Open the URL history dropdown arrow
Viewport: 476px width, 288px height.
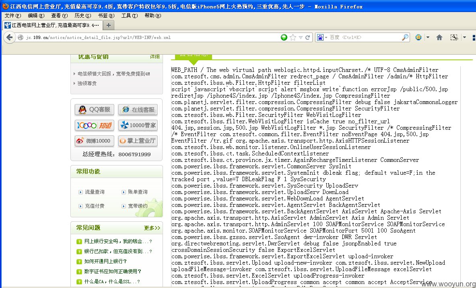[x=301, y=38]
